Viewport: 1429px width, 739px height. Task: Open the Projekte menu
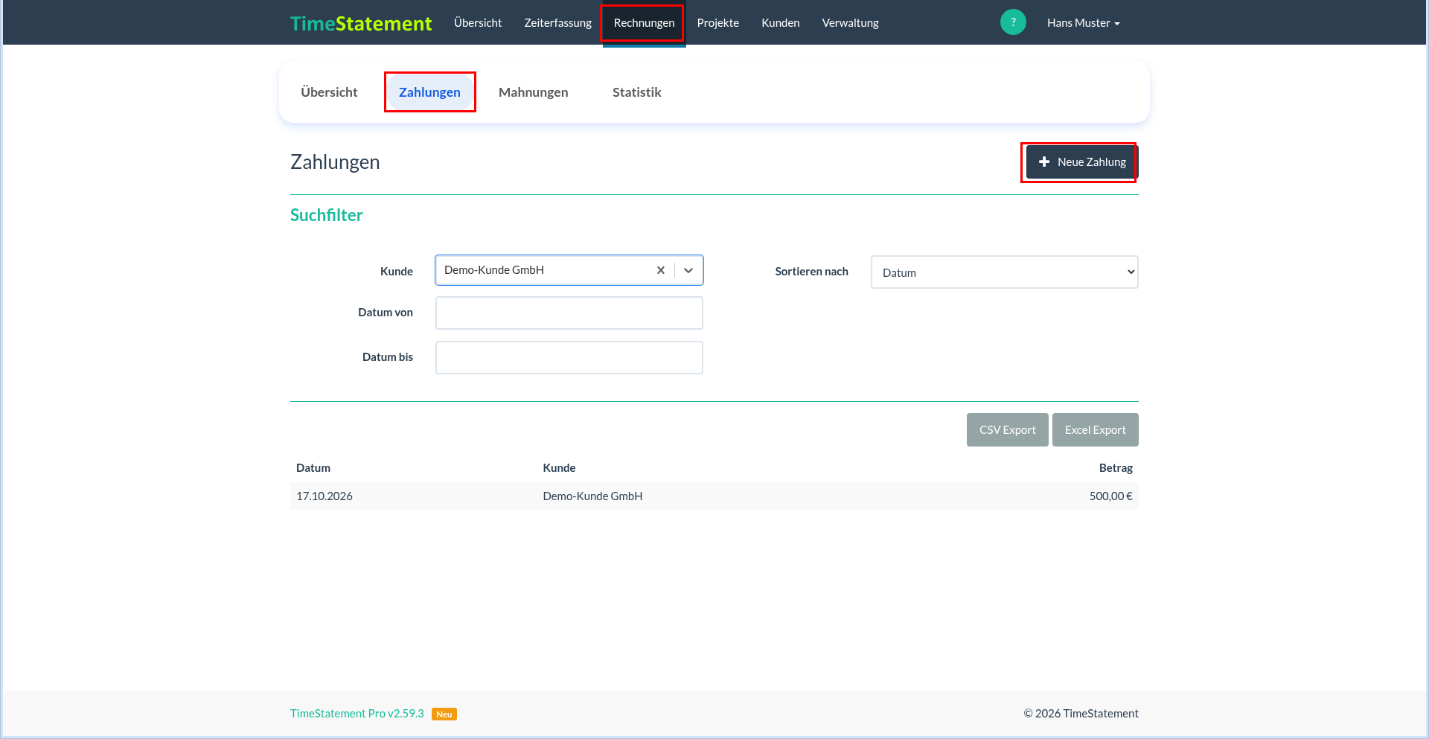click(x=718, y=23)
